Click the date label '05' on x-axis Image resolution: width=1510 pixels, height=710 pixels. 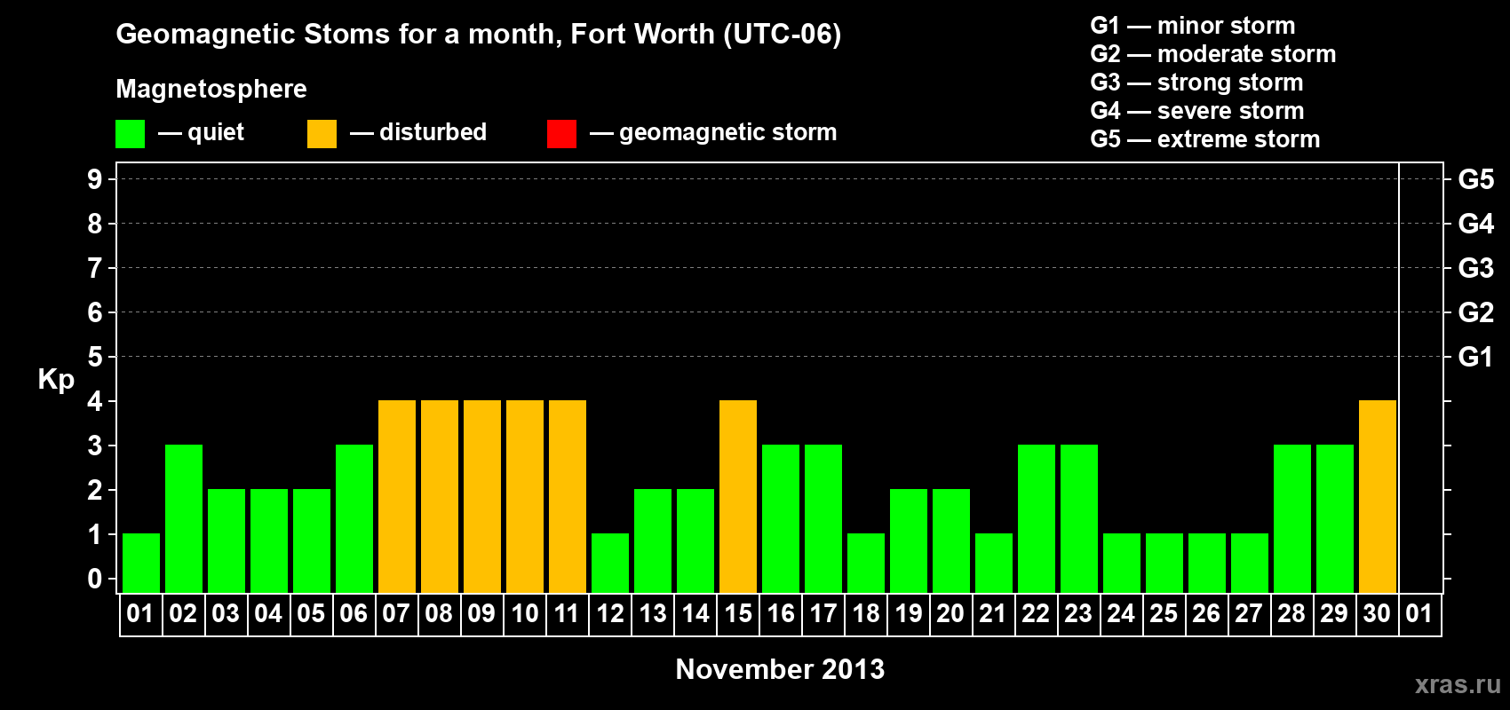pyautogui.click(x=311, y=614)
